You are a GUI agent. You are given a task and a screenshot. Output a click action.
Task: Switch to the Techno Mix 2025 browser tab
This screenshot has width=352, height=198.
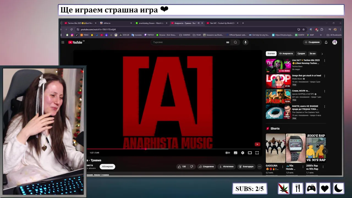tap(80, 23)
